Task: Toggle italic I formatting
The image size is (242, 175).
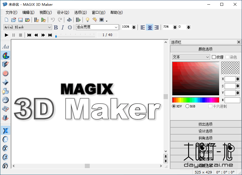Action: coord(63,27)
